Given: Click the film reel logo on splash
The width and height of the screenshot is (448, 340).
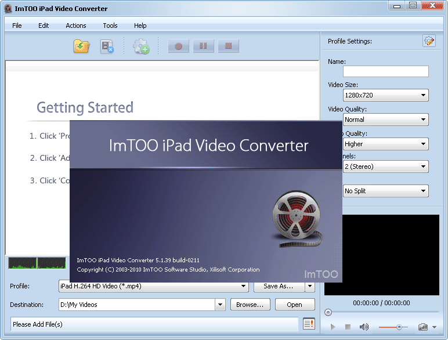Looking at the screenshot, I should click(297, 219).
